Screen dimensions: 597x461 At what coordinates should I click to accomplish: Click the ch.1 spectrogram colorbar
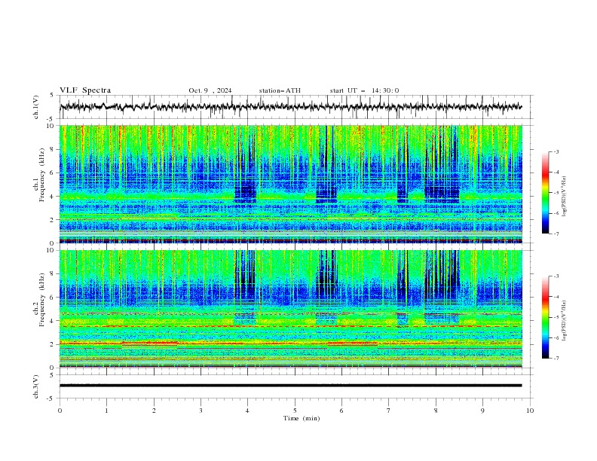tap(546, 193)
